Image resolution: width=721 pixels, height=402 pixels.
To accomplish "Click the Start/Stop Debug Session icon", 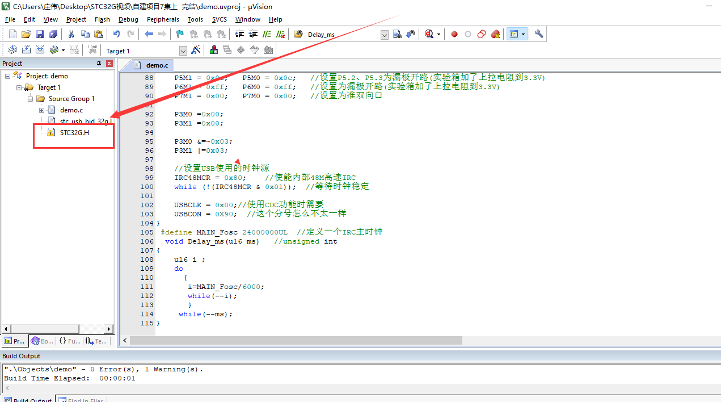I will coord(430,34).
